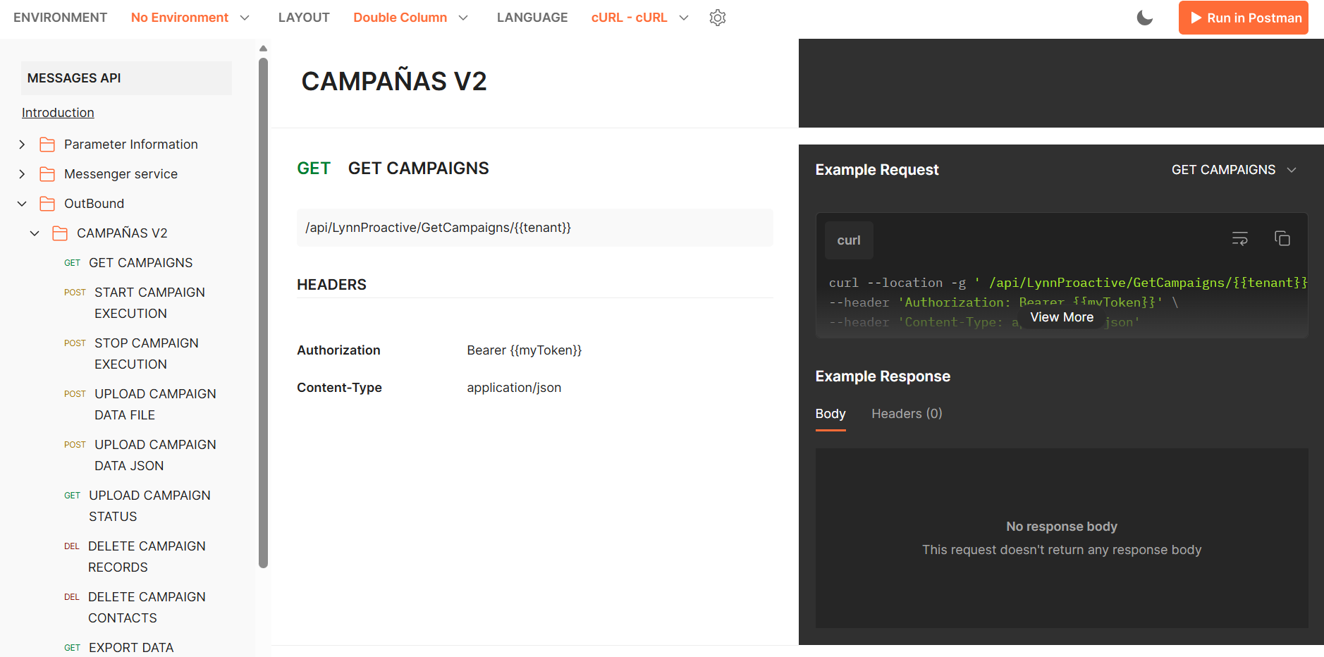Toggle dark mode moon icon

click(x=1145, y=18)
